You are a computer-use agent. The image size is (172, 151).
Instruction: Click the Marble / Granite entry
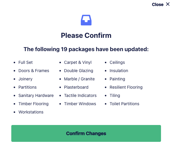[x=79, y=79]
